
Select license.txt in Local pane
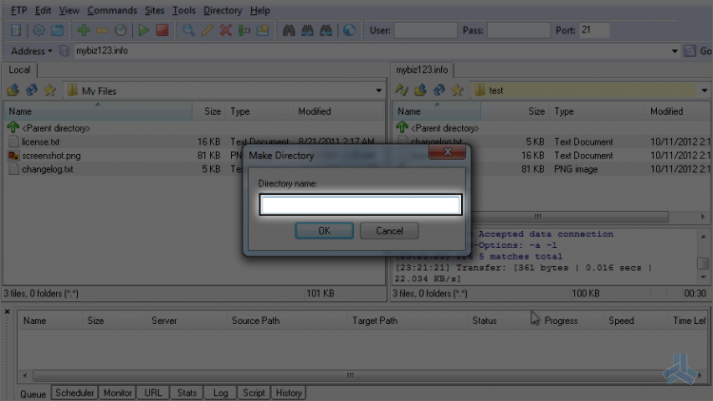point(41,142)
